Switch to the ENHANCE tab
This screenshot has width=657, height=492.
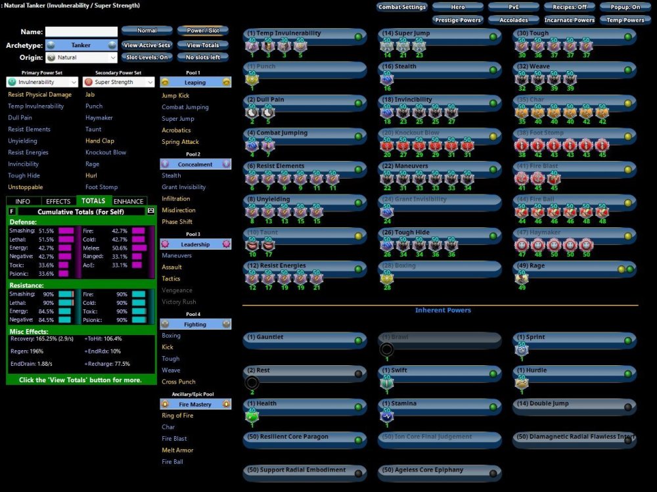129,201
